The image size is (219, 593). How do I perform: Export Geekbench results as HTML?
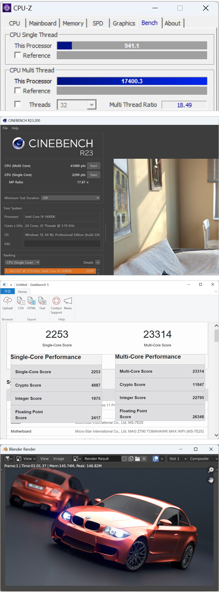coord(32,303)
